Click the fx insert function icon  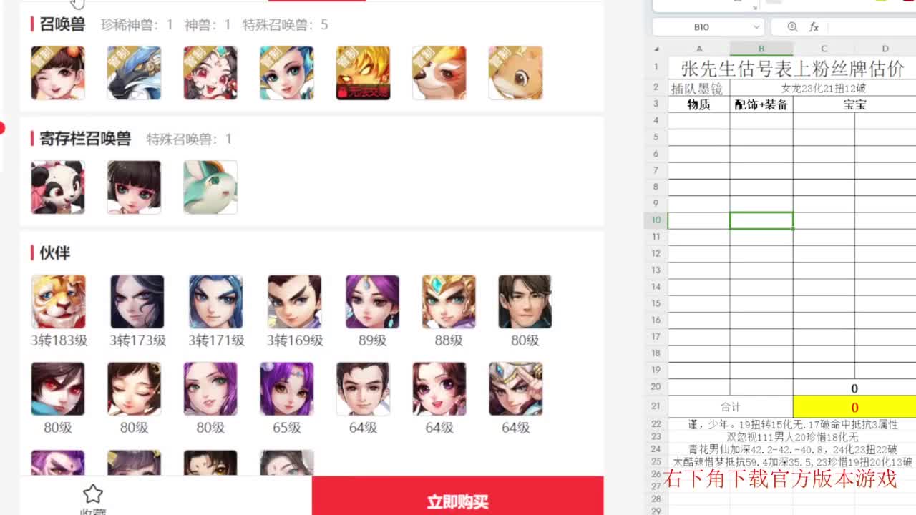[x=814, y=27]
